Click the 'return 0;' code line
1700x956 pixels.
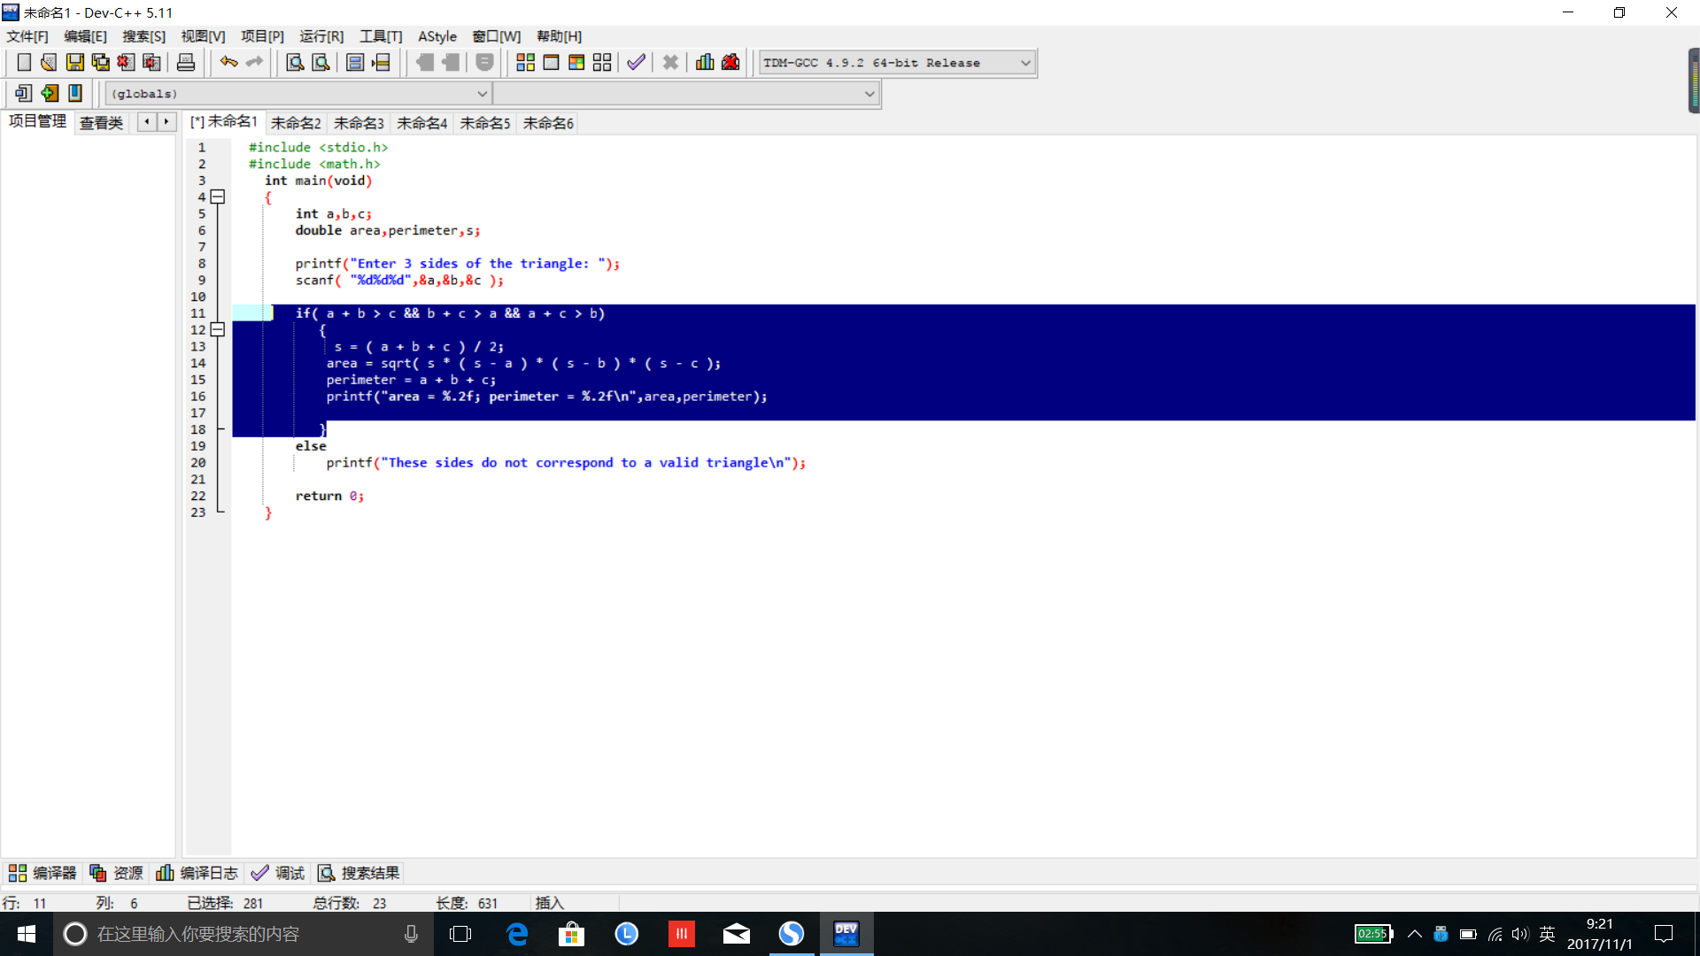pos(329,497)
